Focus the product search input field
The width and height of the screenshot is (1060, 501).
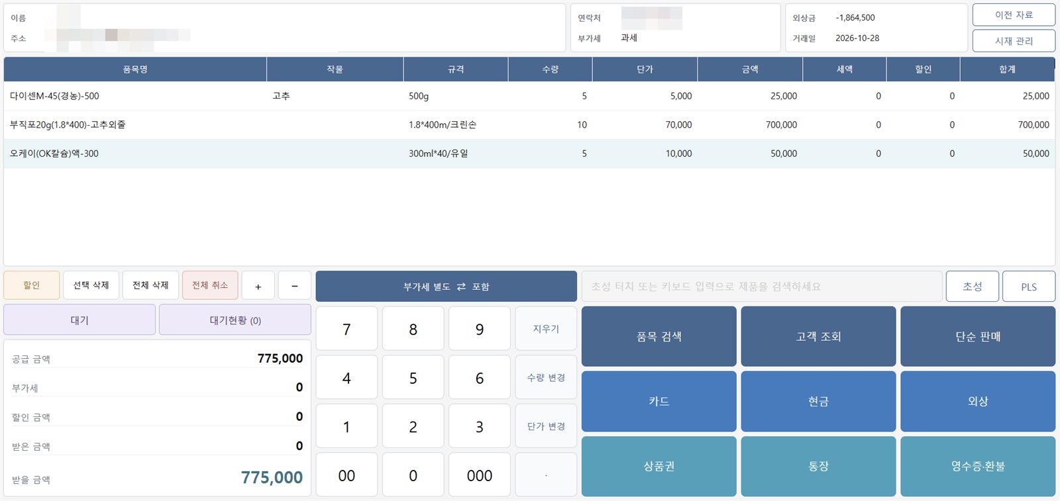[762, 287]
